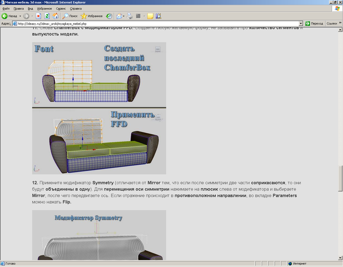The width and height of the screenshot is (343, 267).
Task: Stop page loading with red X icon
Action: [x=39, y=16]
